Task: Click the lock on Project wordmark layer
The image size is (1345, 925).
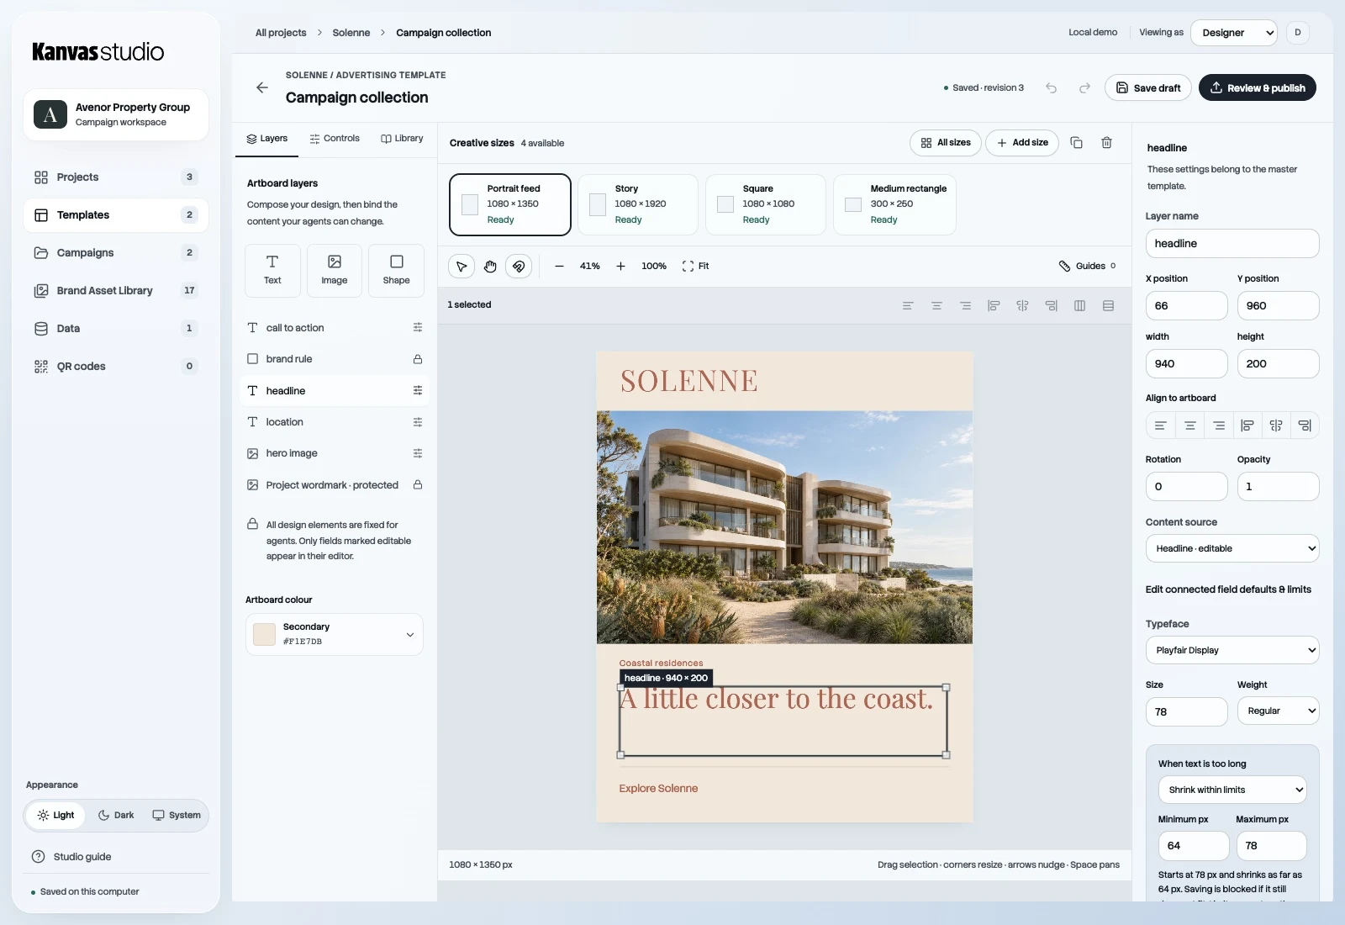Action: click(x=418, y=485)
